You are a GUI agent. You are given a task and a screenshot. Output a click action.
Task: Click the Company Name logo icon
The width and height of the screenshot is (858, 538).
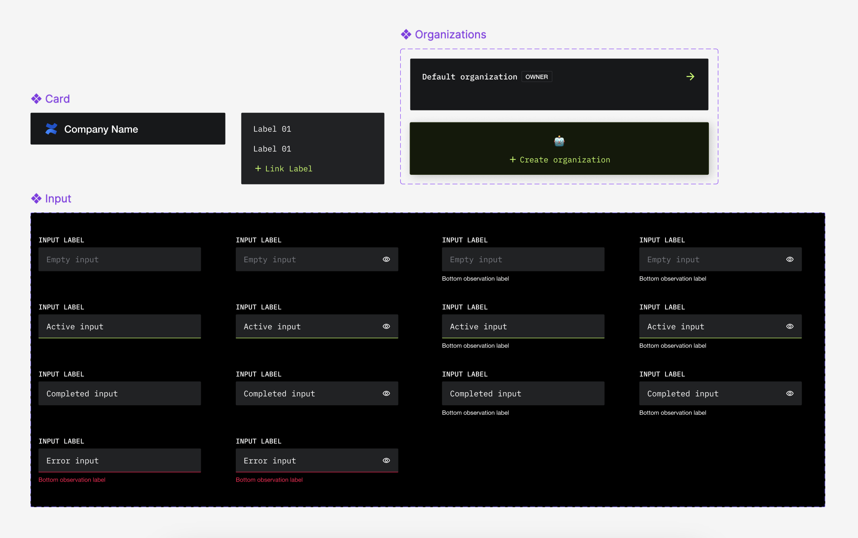click(x=51, y=129)
